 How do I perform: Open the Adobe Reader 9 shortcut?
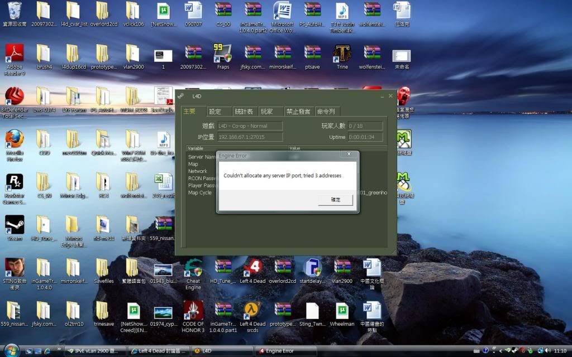14,54
